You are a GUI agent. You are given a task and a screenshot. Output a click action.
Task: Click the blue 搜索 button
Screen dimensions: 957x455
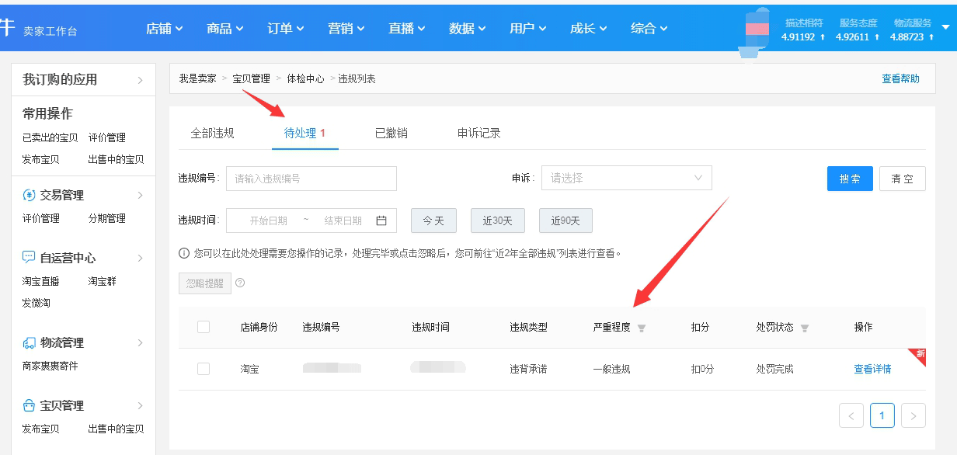point(850,179)
